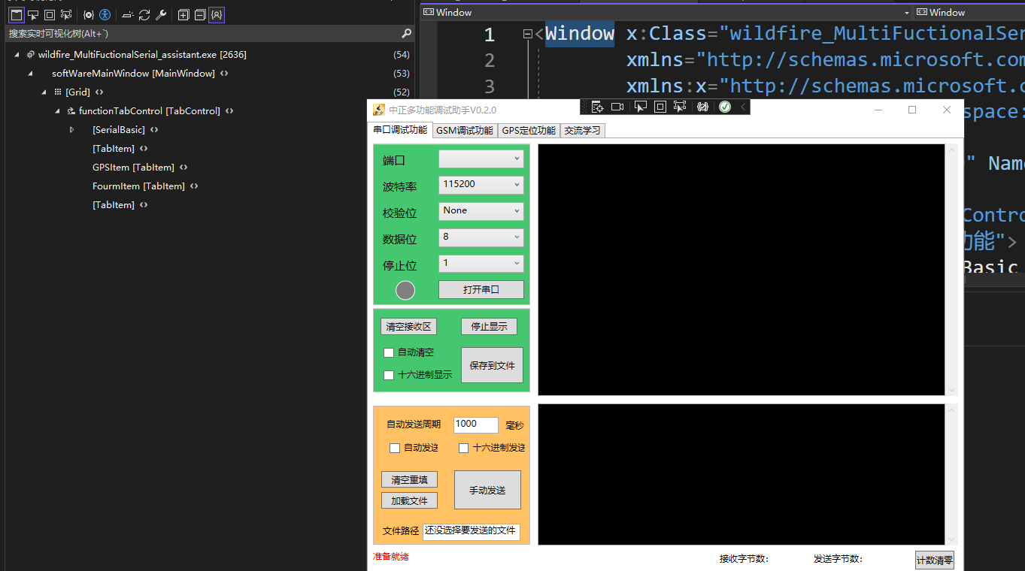The width and height of the screenshot is (1025, 571).
Task: Switch to the GPS定位功能 tab
Action: [529, 130]
